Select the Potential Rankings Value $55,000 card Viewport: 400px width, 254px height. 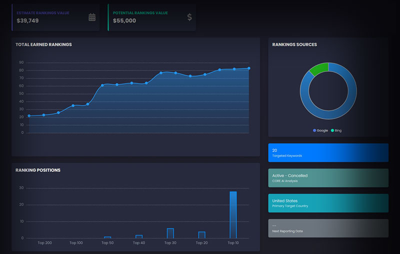tap(151, 17)
